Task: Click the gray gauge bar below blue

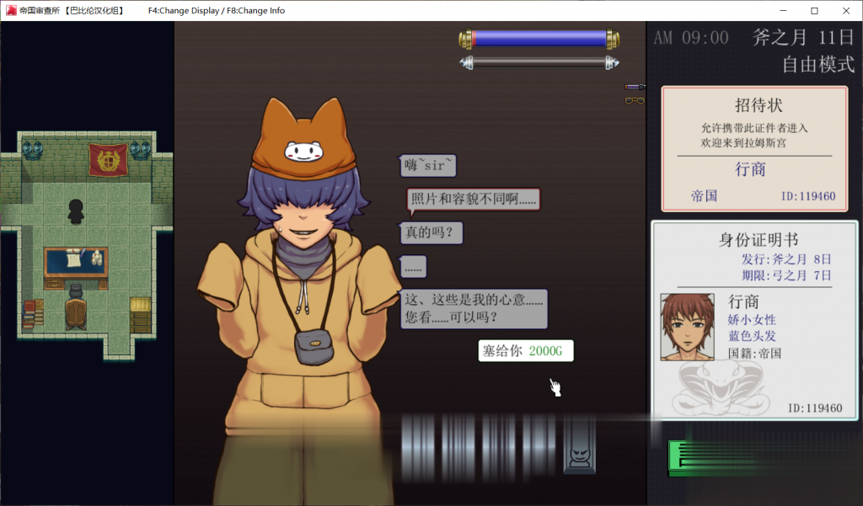Action: [539, 62]
